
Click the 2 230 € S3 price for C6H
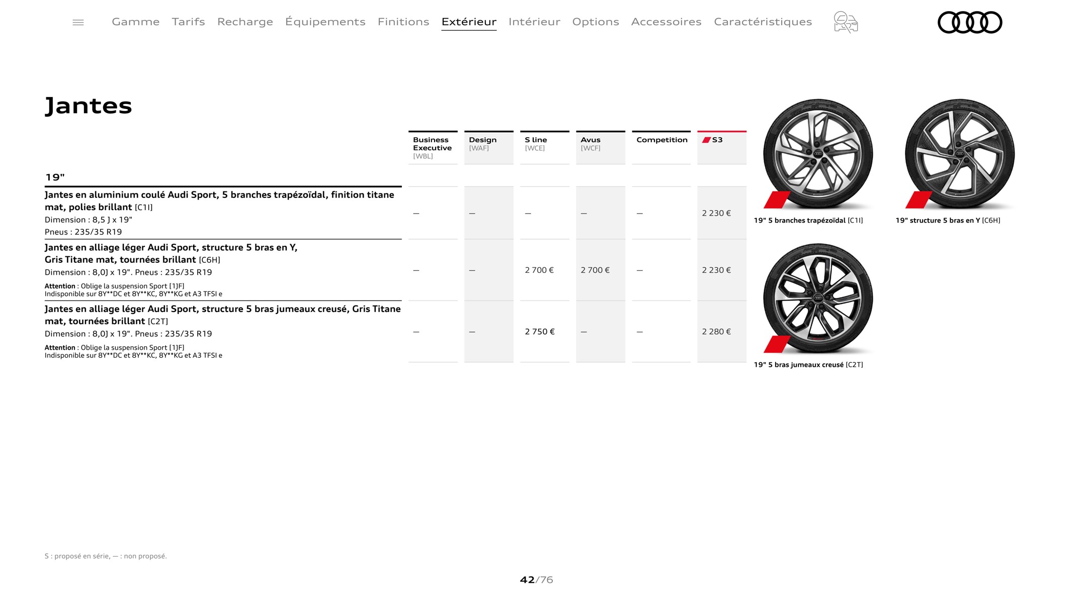tap(716, 270)
